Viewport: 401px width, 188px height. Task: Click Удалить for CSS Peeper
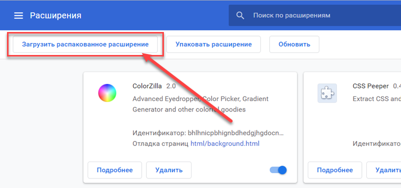tap(383, 170)
